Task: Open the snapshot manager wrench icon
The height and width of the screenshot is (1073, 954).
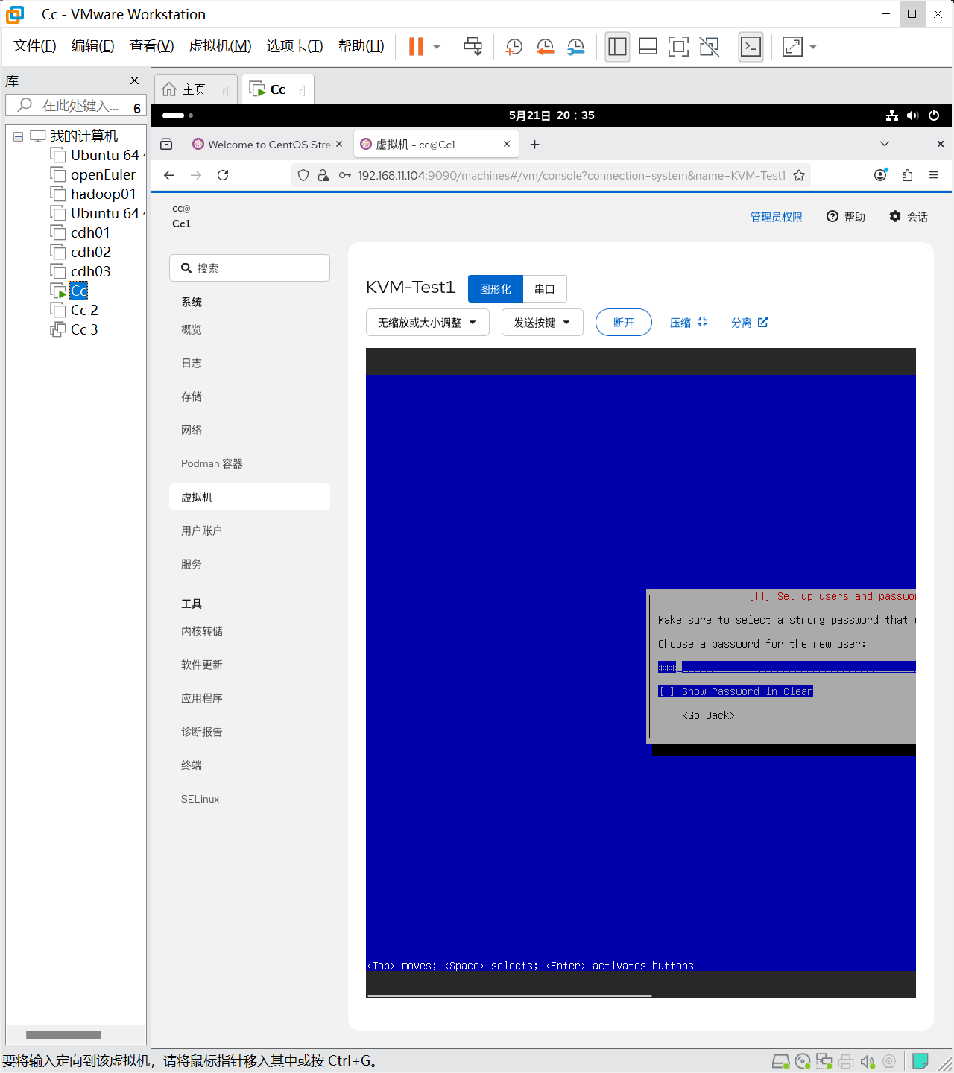Action: pyautogui.click(x=575, y=47)
